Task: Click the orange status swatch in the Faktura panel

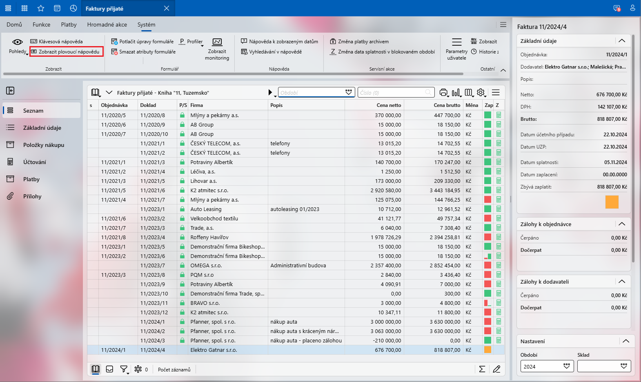Action: coord(612,202)
